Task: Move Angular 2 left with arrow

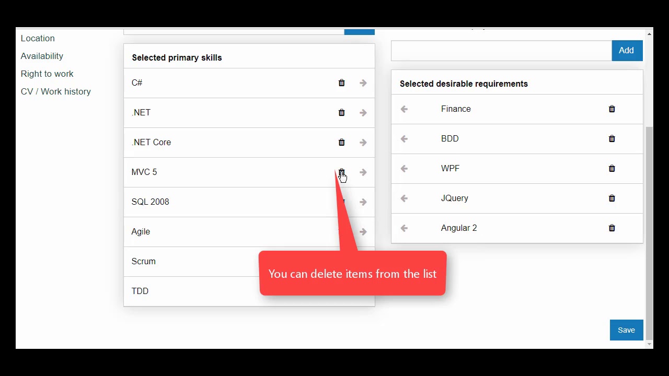Action: [404, 228]
